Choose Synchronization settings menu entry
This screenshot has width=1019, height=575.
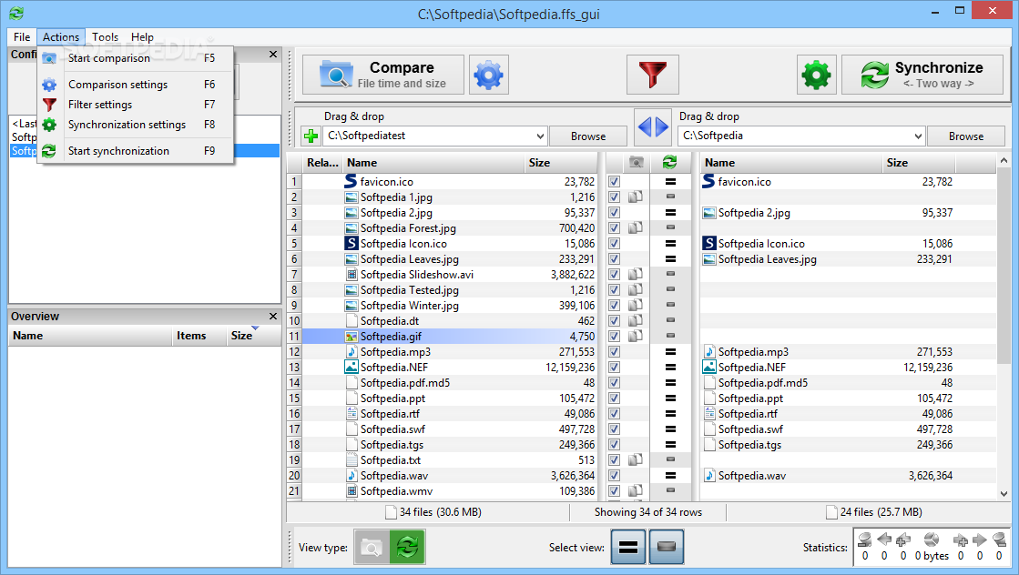[136, 125]
